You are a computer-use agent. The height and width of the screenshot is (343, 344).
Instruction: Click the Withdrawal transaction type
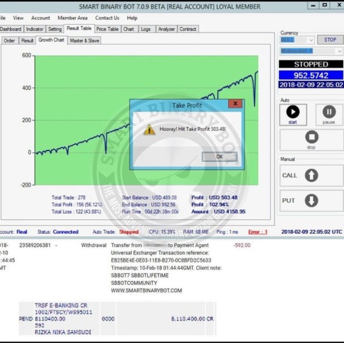pos(94,245)
